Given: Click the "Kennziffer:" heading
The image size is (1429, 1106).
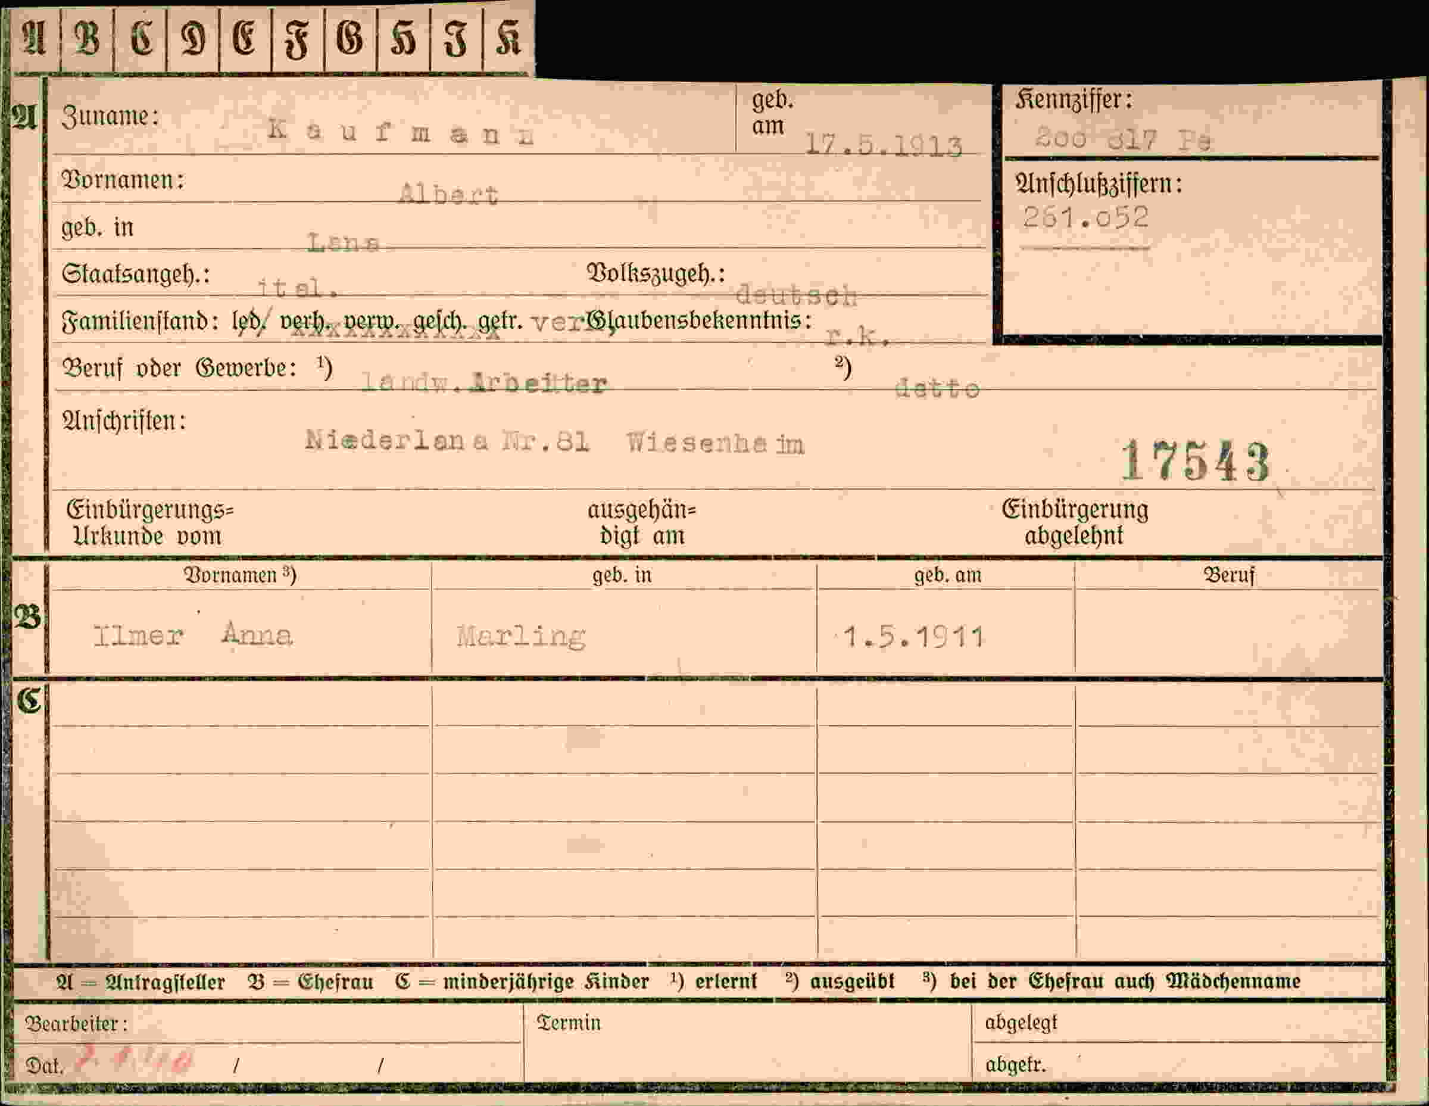Looking at the screenshot, I should pos(1074,100).
